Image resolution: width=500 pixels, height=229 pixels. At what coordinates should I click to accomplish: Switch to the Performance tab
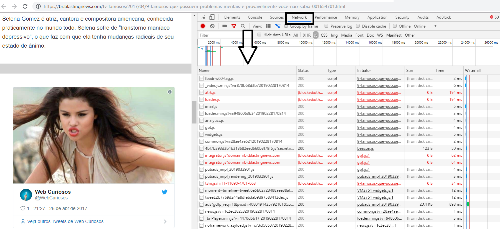[x=326, y=17]
